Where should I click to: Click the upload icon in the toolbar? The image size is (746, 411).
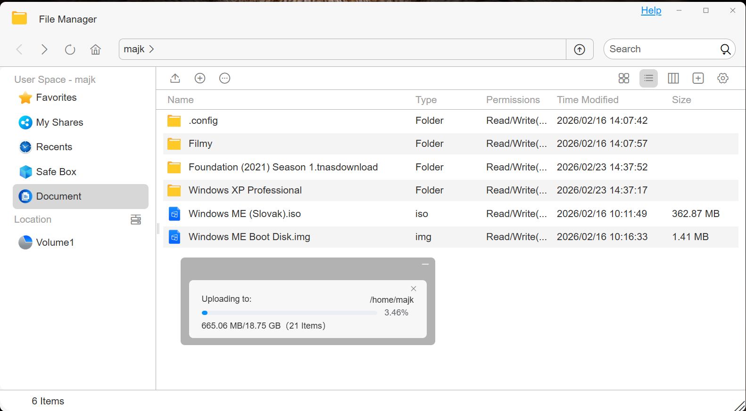pyautogui.click(x=175, y=78)
